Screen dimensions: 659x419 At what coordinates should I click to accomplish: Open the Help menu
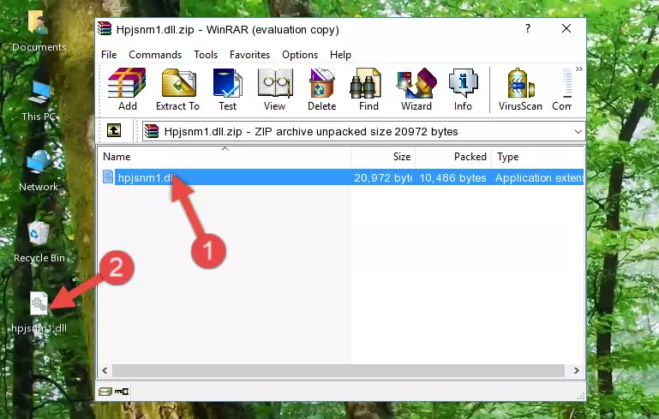pyautogui.click(x=340, y=55)
